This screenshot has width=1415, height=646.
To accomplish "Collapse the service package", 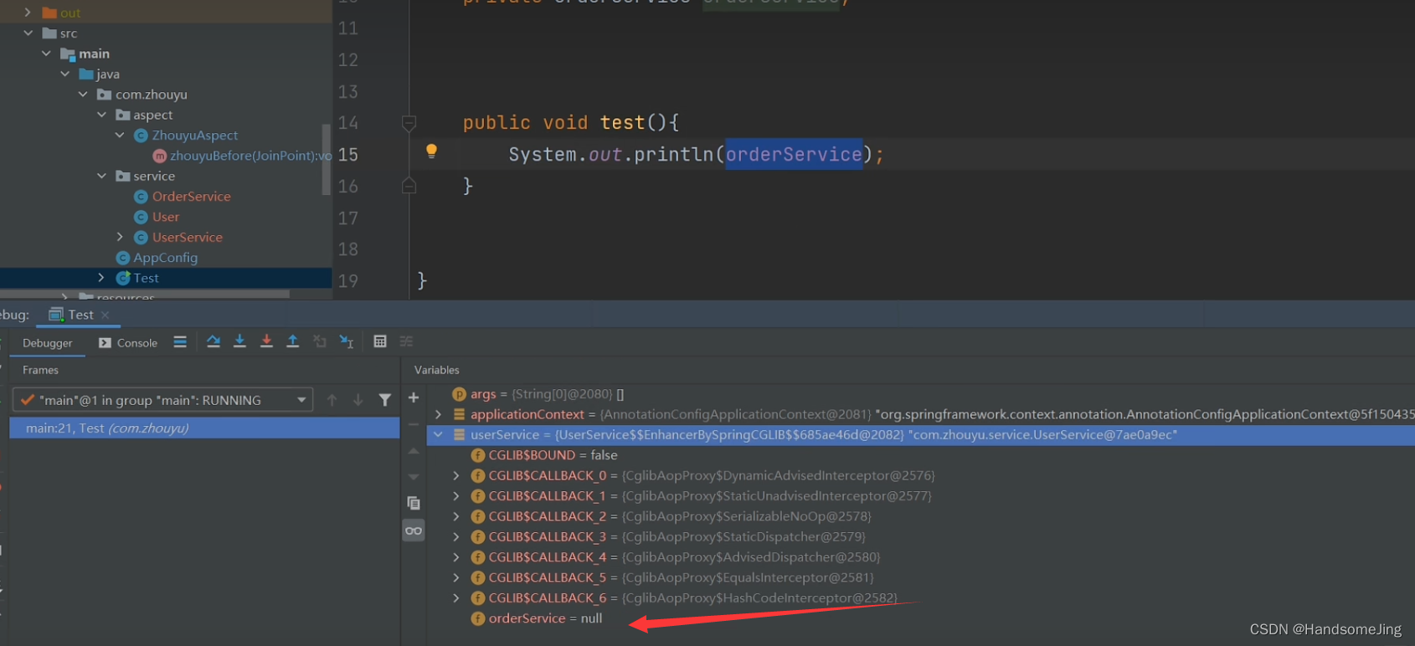I will (x=102, y=176).
